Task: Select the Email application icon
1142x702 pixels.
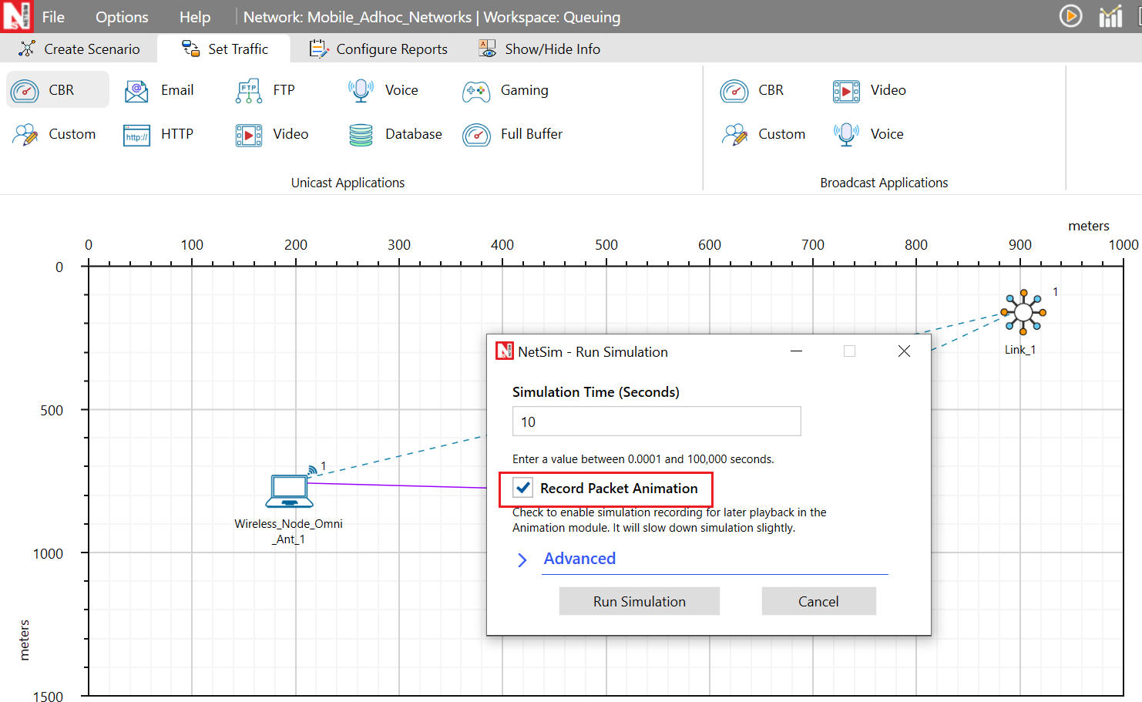Action: tap(136, 91)
